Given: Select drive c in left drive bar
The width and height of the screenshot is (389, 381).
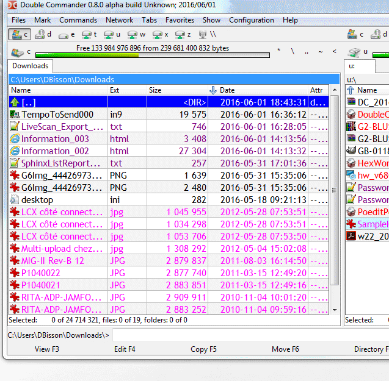Looking at the screenshot, I should [x=20, y=34].
